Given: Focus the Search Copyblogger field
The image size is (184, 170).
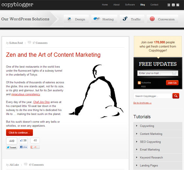Looking at the screenshot, I should [152, 96].
